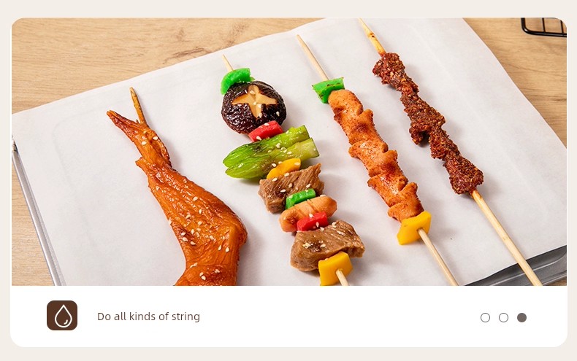577x361 pixels.
Task: Click the shiitake mushroom on the skewer
Action: point(253,106)
